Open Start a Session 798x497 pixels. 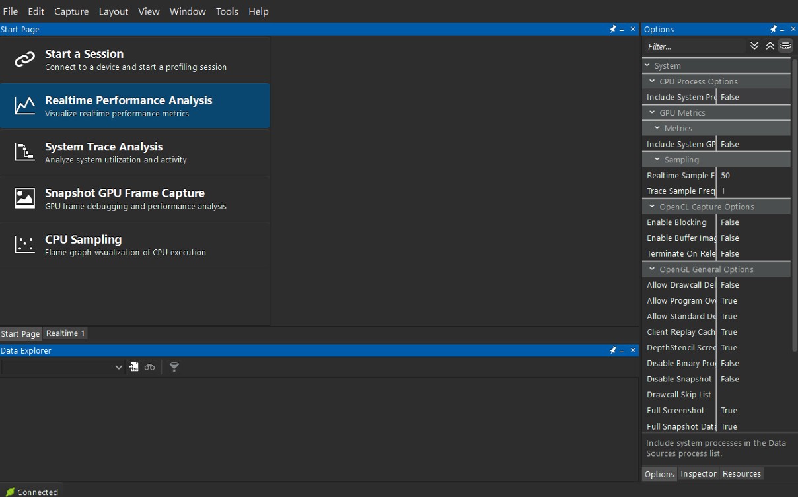135,60
